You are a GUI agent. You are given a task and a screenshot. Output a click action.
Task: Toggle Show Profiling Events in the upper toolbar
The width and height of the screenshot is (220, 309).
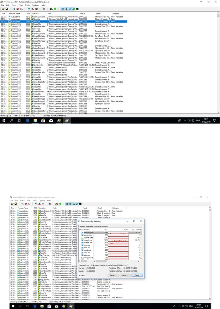(77, 9)
